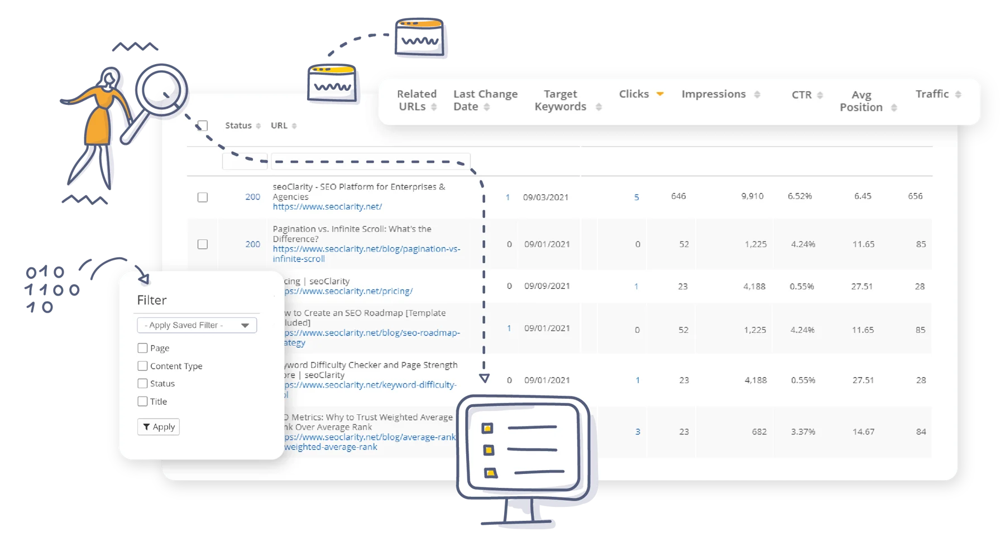
Task: Click the funnel icon on the Apply button
Action: (x=147, y=427)
